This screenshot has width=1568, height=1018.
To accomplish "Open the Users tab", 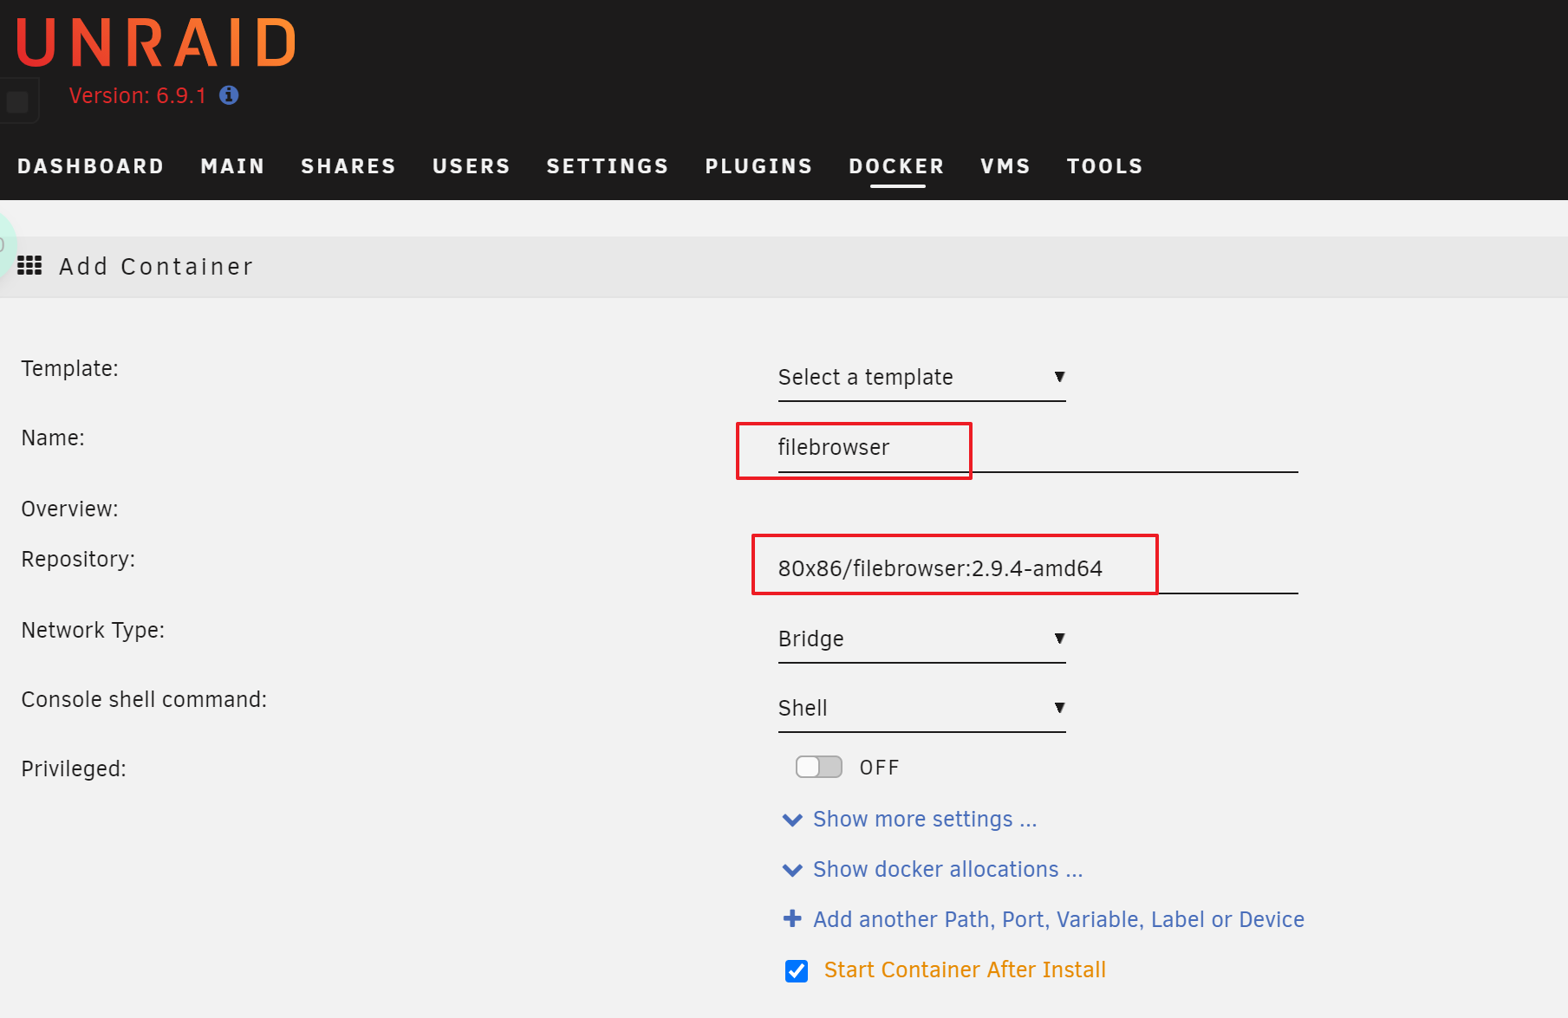I will pyautogui.click(x=472, y=166).
